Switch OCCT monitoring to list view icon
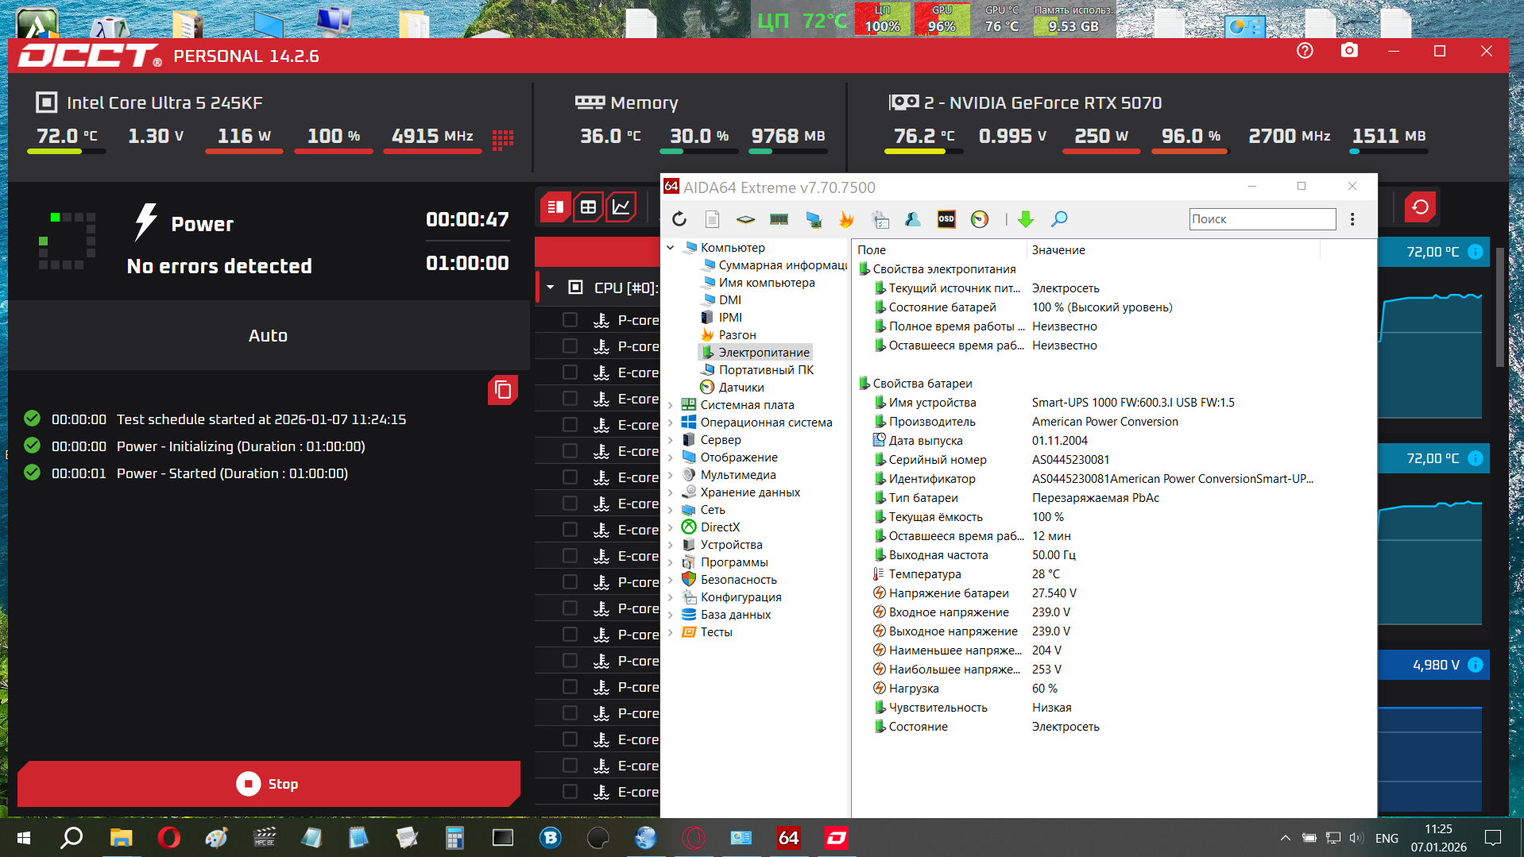Screen dimensions: 1524x857 555,207
